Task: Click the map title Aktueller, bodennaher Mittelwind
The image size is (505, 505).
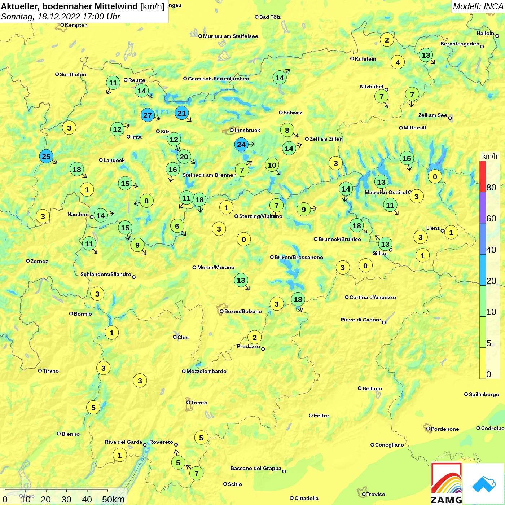Action: point(70,6)
